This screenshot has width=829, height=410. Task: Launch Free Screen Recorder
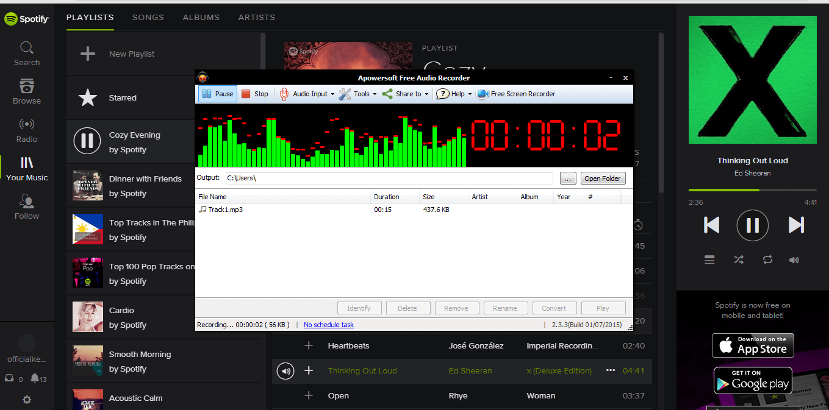516,94
